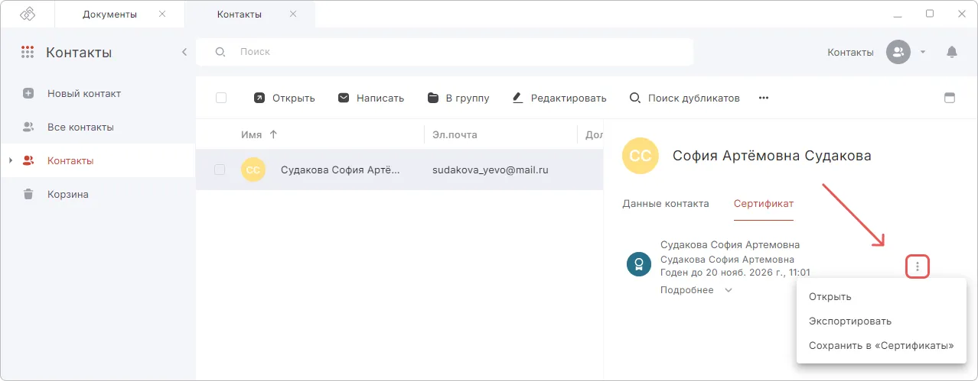Click the teal certificate badge icon
Image resolution: width=978 pixels, height=381 pixels.
tap(638, 264)
